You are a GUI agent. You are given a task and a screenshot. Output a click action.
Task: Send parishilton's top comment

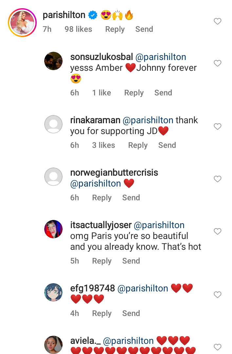tap(144, 29)
